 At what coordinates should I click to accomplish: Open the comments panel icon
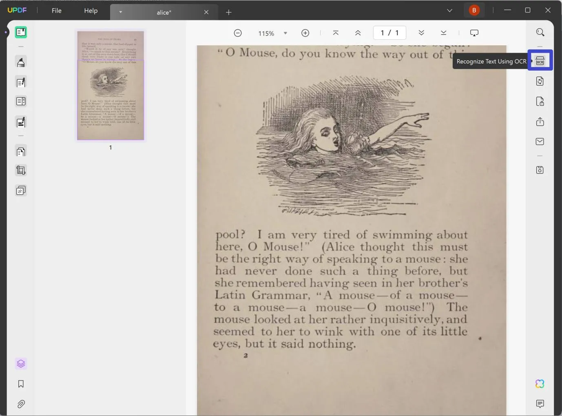(540, 404)
